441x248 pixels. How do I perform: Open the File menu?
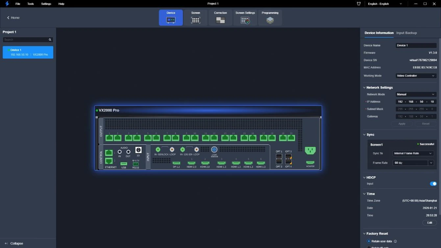click(18, 4)
